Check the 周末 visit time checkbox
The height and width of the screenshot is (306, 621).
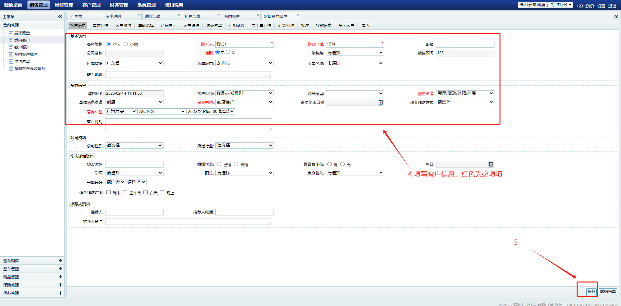tap(109, 192)
